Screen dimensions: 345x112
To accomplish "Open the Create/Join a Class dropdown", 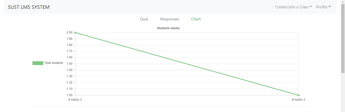I will click(293, 7).
